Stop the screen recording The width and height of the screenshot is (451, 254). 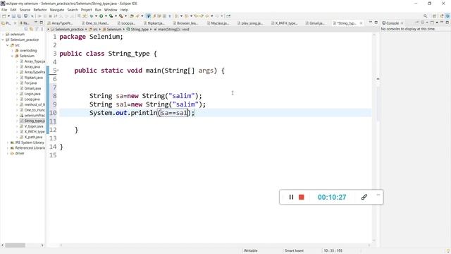tap(302, 197)
